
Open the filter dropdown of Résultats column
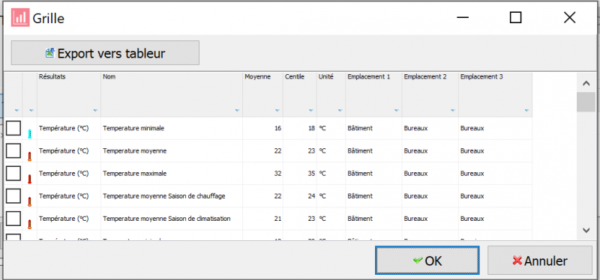pos(95,111)
